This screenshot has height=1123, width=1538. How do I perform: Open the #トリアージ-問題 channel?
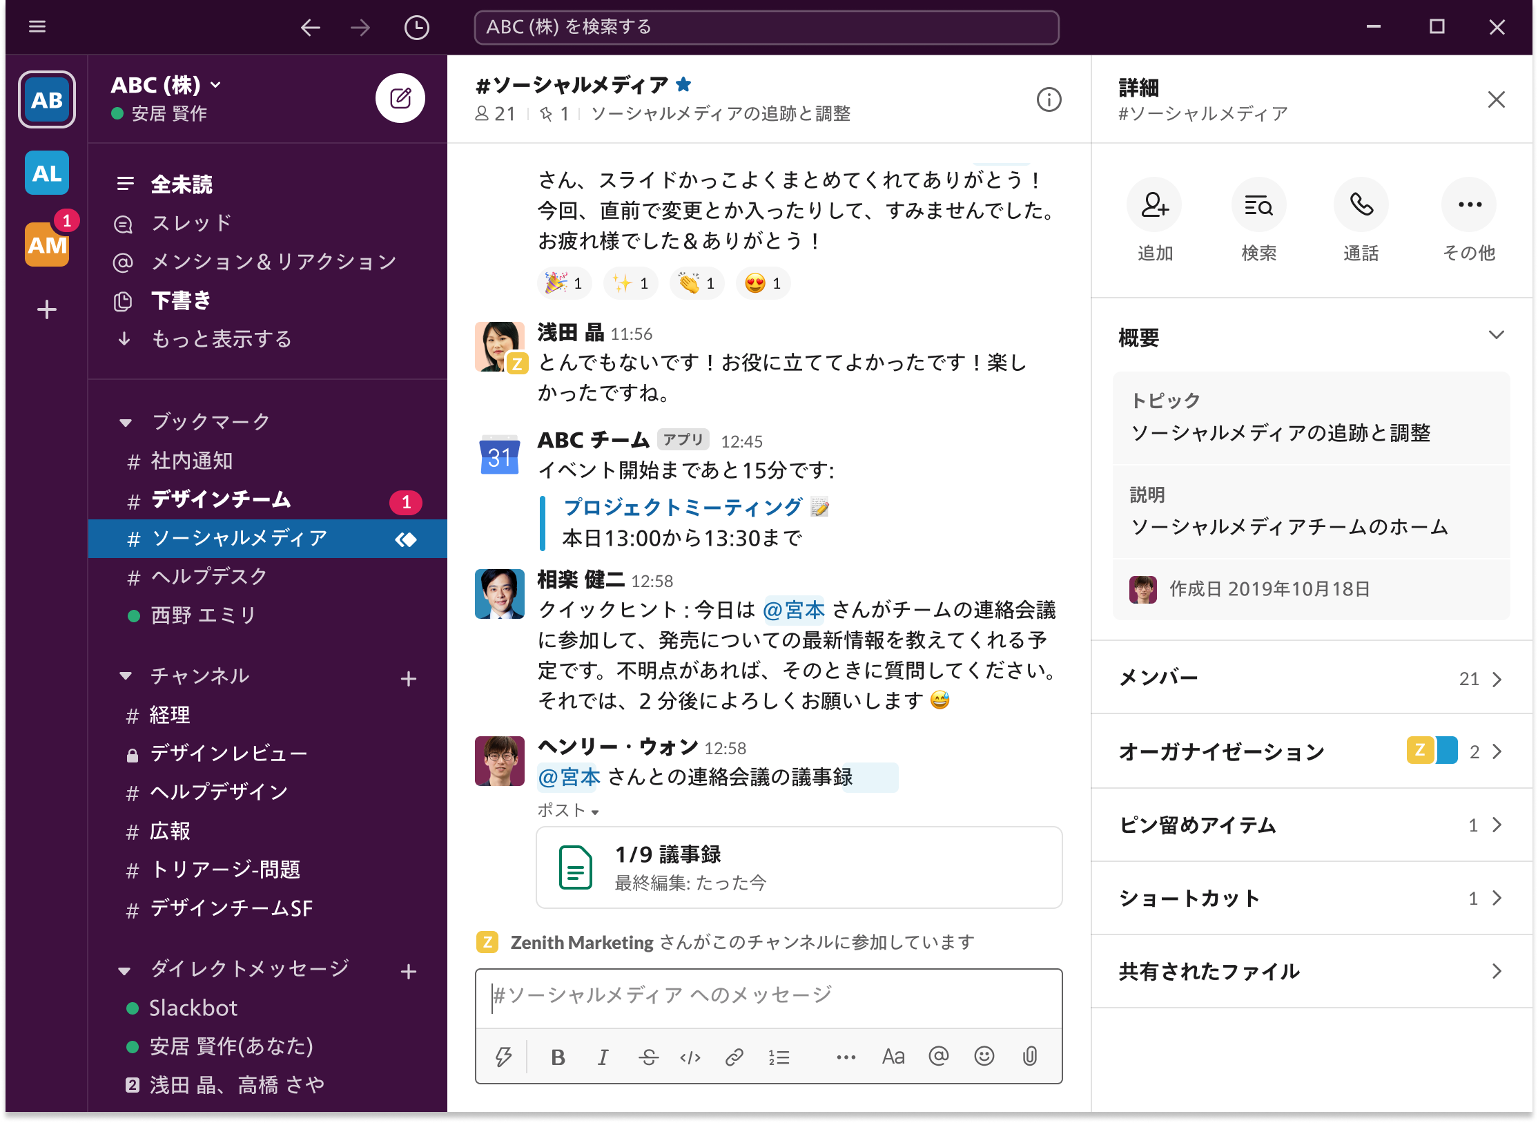coord(268,870)
